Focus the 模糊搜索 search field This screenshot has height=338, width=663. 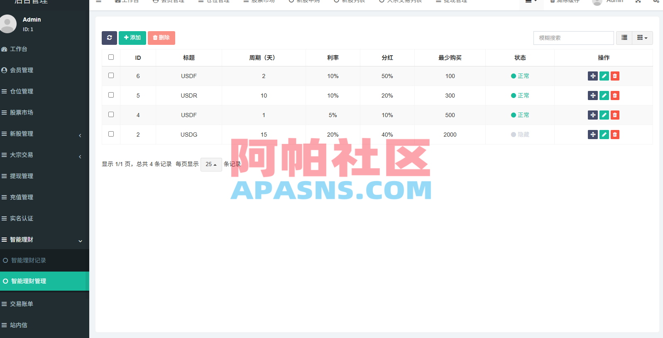tap(573, 38)
